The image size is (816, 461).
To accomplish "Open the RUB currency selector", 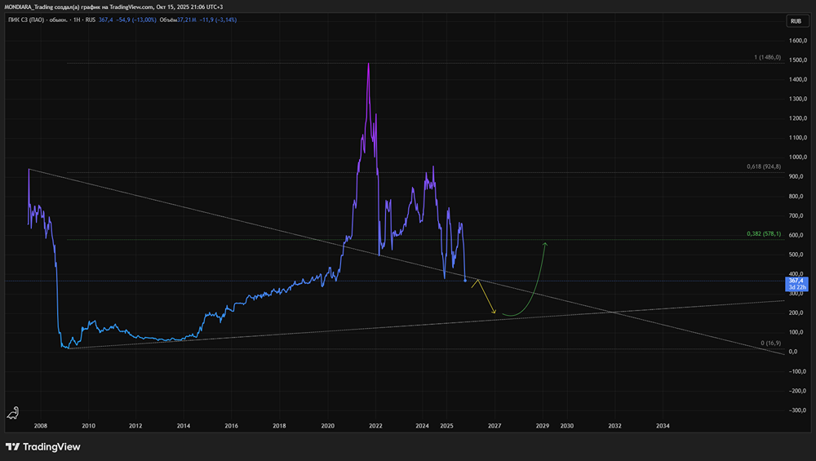I will coord(796,21).
